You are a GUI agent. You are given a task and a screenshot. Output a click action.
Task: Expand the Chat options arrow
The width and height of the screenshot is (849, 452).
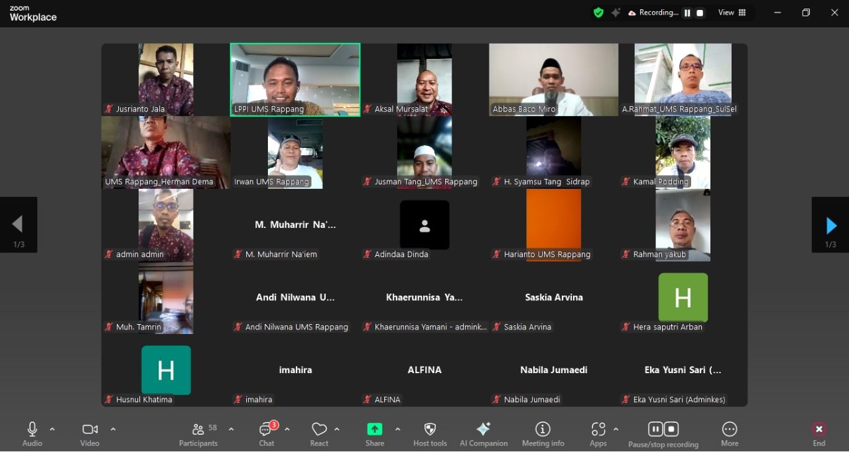[x=287, y=429]
